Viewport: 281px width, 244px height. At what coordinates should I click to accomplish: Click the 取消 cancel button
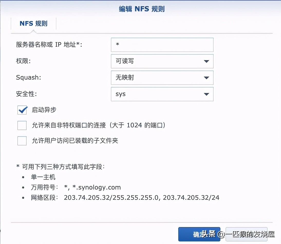pyautogui.click(x=247, y=234)
